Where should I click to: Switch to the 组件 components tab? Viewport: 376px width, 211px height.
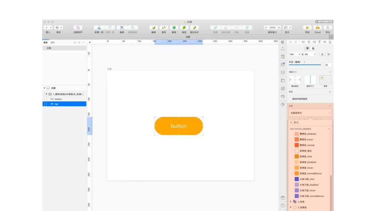tap(53, 43)
